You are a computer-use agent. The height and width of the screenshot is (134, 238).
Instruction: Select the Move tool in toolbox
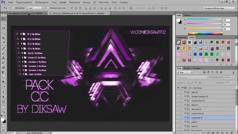(3, 19)
